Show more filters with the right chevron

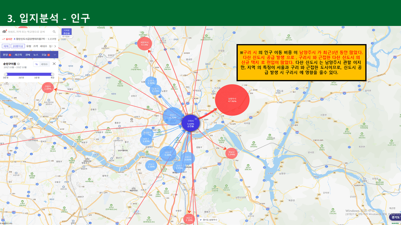pos(55,46)
